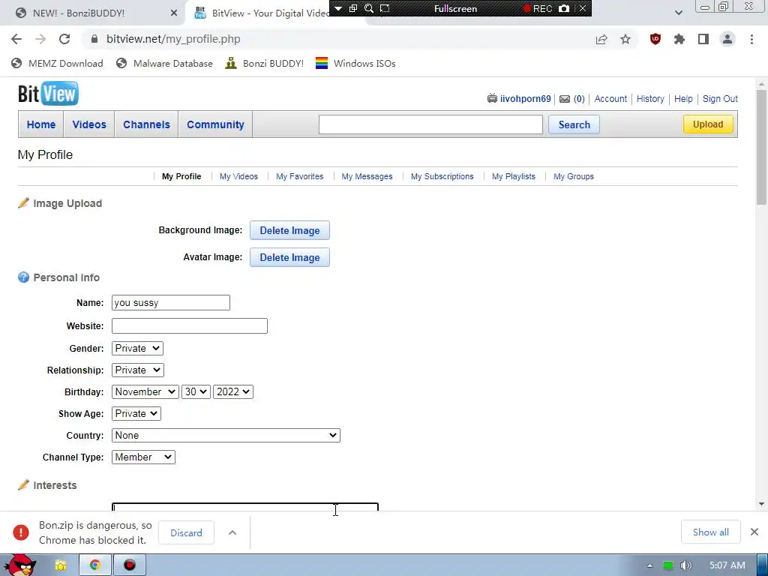Click the share page icon in address bar

pyautogui.click(x=601, y=39)
